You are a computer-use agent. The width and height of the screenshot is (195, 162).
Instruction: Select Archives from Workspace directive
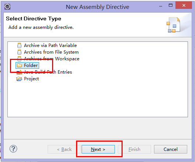point(52,59)
